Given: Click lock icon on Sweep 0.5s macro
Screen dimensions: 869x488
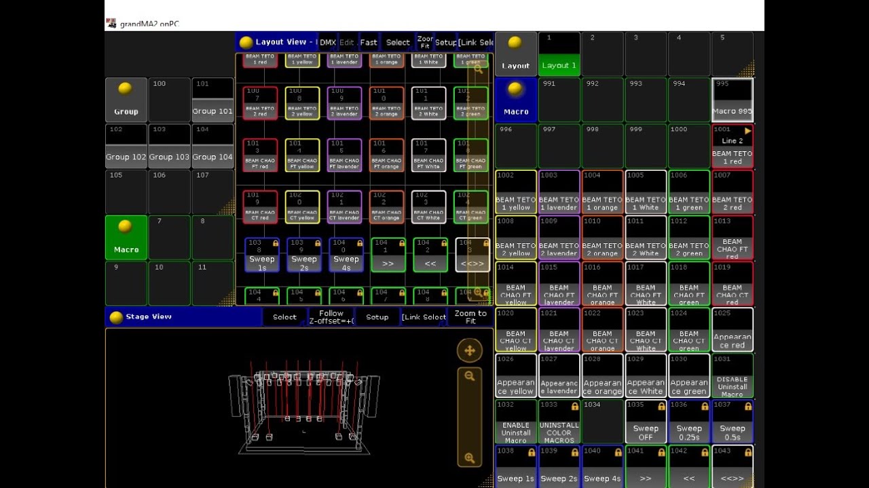Looking at the screenshot, I should tap(748, 407).
